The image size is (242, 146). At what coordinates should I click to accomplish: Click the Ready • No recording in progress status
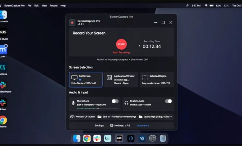click(112, 59)
